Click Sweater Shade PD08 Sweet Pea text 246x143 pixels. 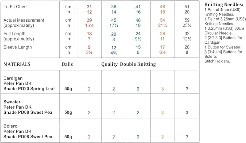pyautogui.click(x=28, y=112)
